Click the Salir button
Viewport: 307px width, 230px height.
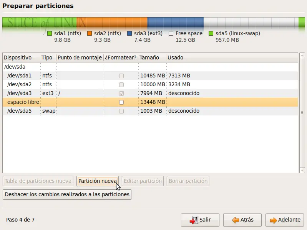200,220
